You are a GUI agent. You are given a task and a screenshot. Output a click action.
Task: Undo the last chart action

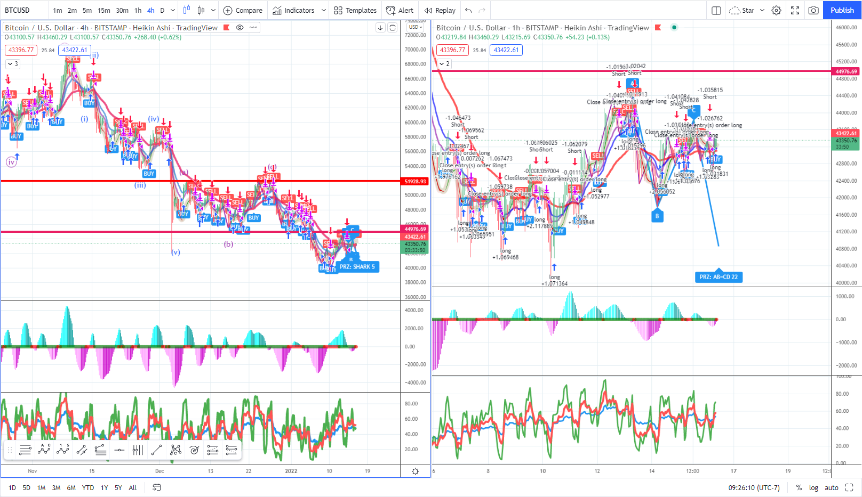pos(468,10)
